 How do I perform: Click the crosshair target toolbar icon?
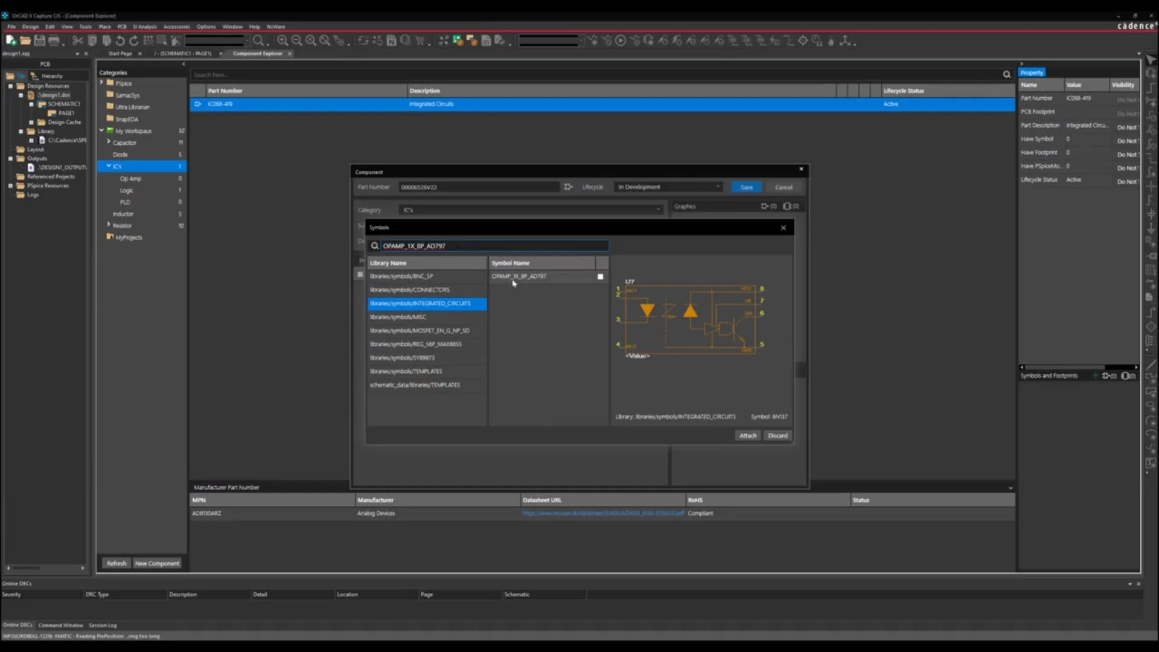(x=803, y=40)
